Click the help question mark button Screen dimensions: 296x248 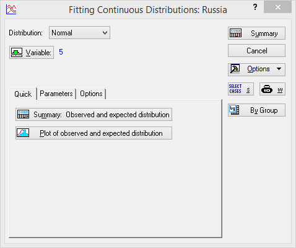(x=255, y=7)
